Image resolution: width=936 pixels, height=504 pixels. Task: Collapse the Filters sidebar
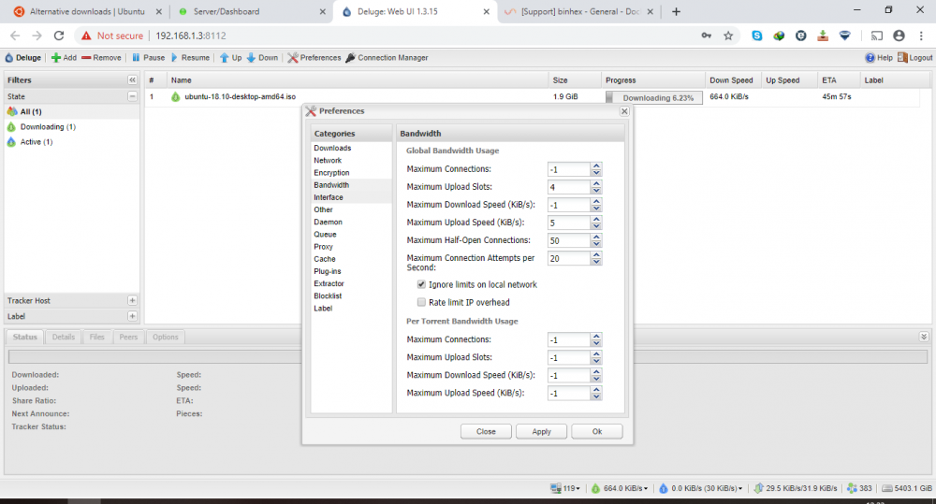pos(132,79)
